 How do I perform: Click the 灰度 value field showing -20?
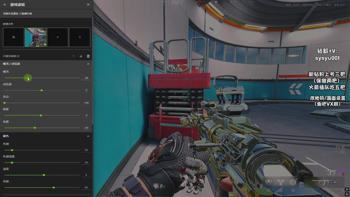86,128
